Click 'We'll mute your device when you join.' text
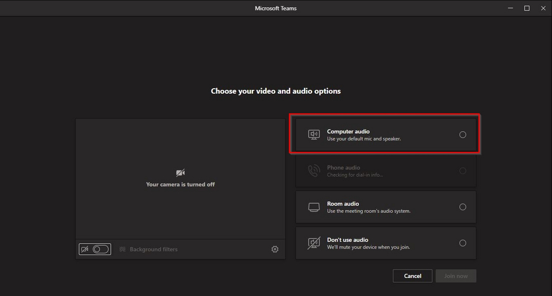 pyautogui.click(x=368, y=247)
